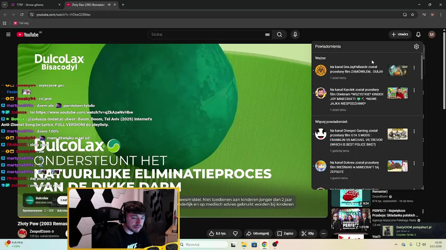
Task: Open the Chrome profile M avatar
Action: (432, 15)
